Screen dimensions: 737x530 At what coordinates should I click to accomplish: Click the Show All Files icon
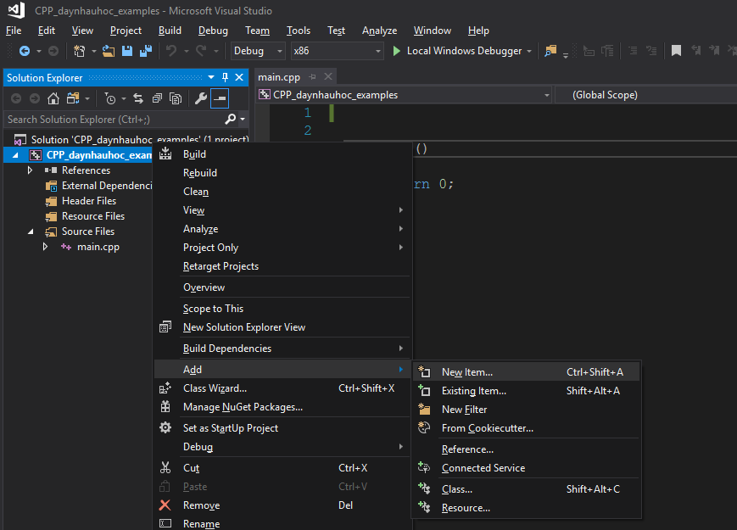pos(176,98)
